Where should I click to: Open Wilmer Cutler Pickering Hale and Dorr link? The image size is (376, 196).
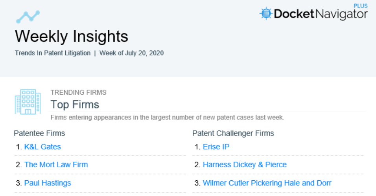click(x=267, y=183)
